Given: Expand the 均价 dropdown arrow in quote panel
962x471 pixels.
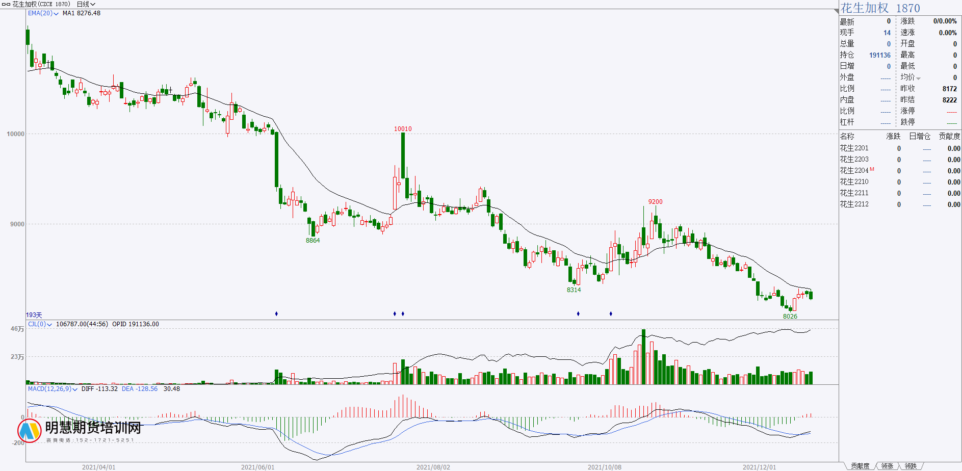Looking at the screenshot, I should 919,78.
